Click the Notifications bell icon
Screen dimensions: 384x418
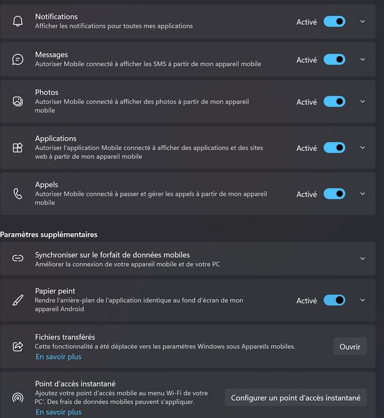[x=17, y=21]
